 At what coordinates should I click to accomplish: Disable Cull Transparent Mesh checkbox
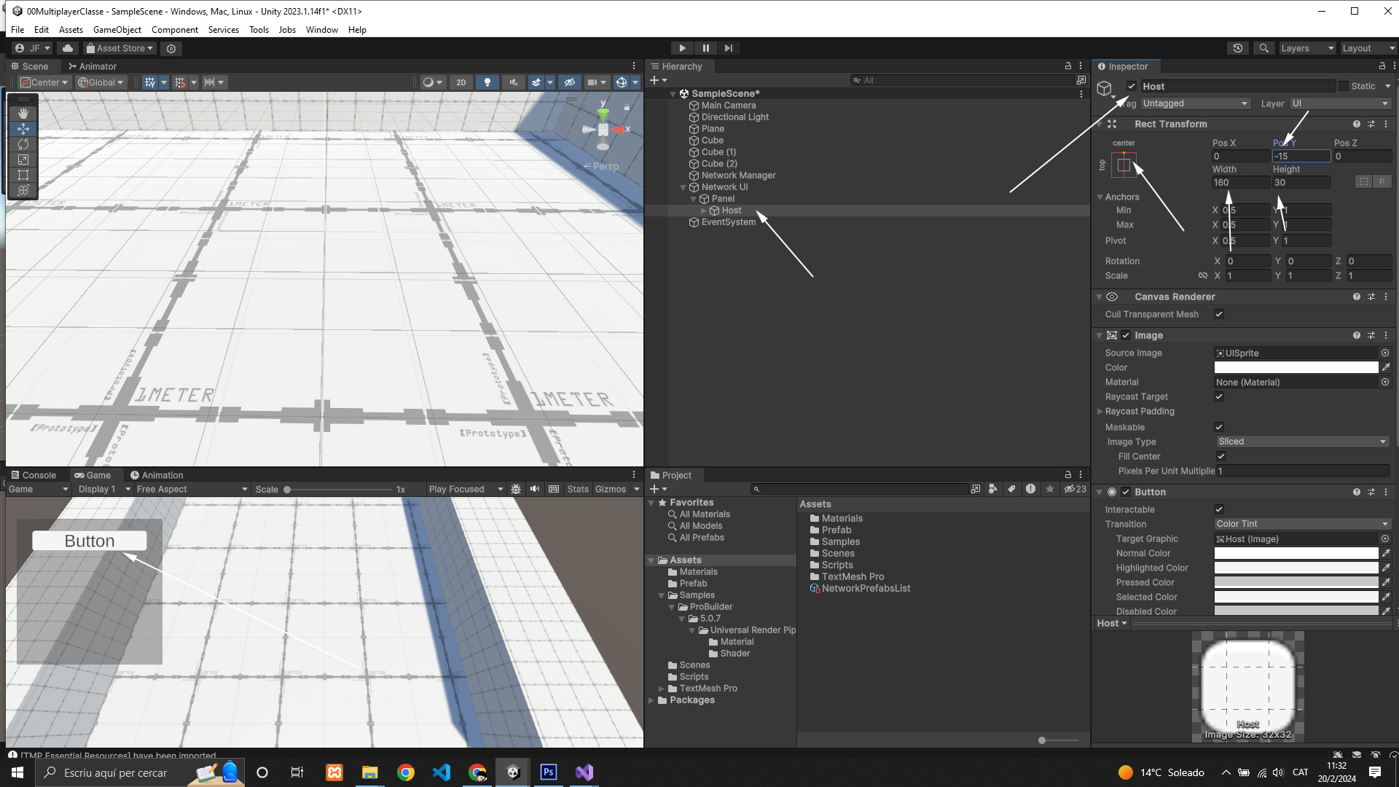click(1219, 314)
